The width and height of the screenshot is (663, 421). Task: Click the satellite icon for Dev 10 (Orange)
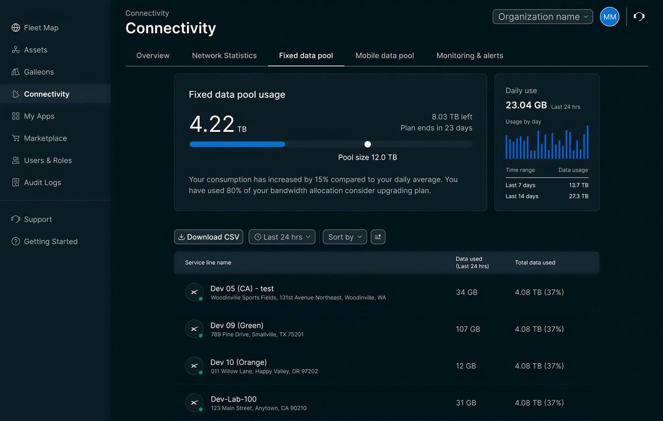194,366
